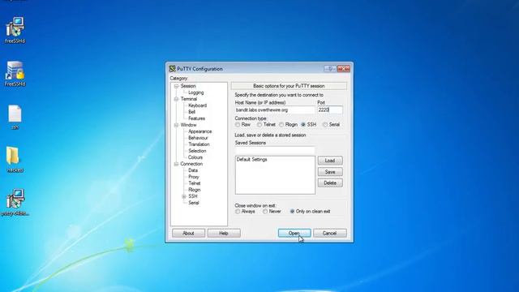Open the Keyboard category

coord(197,105)
